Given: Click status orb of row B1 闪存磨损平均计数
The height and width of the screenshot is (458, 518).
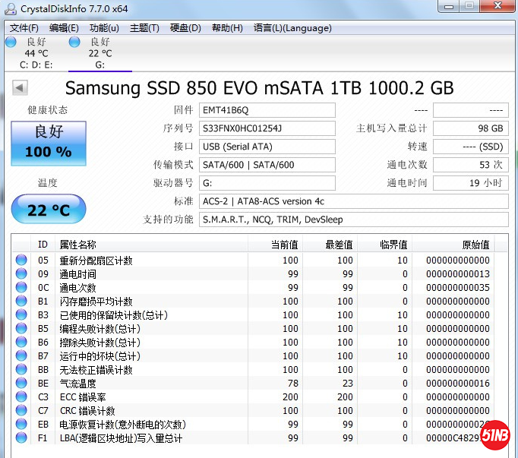Looking at the screenshot, I should coord(21,301).
